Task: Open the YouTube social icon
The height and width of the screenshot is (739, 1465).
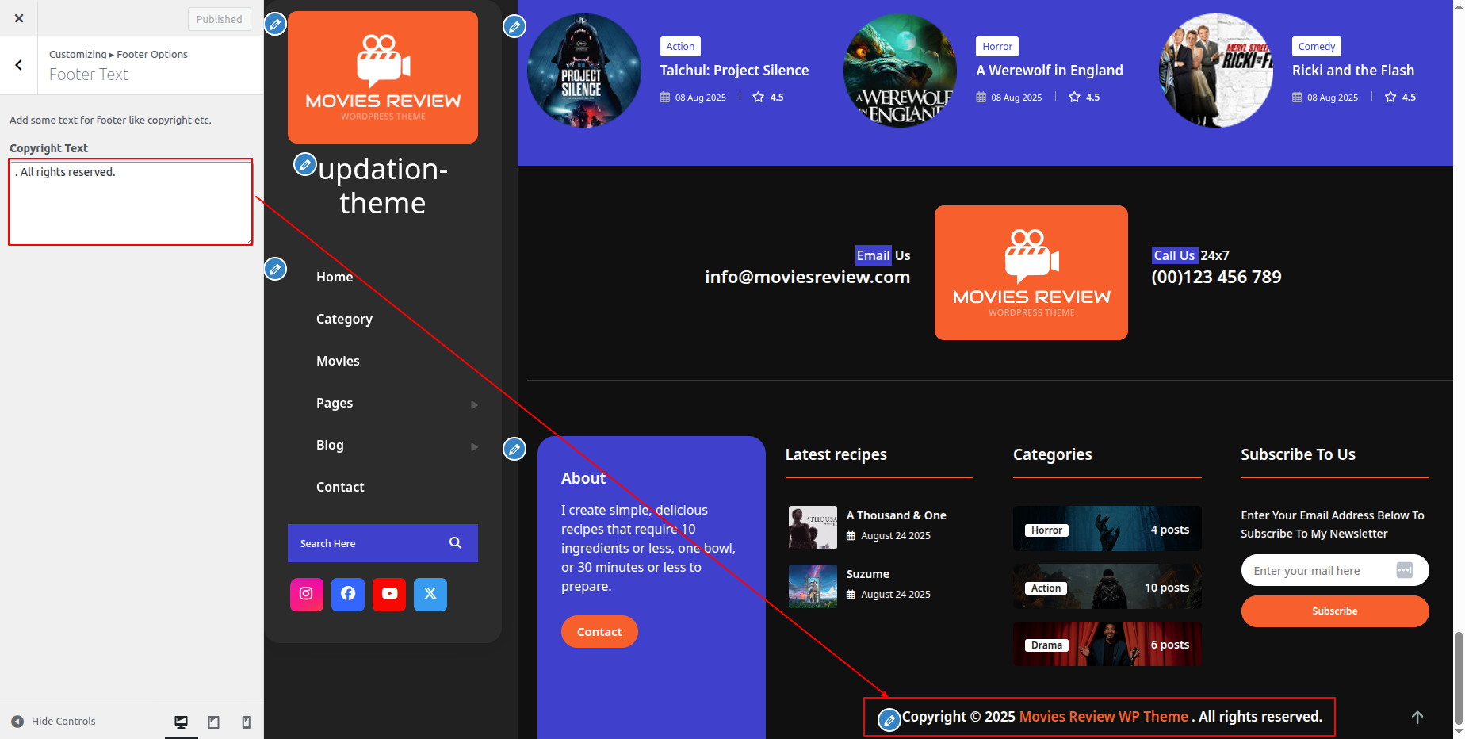Action: [389, 594]
